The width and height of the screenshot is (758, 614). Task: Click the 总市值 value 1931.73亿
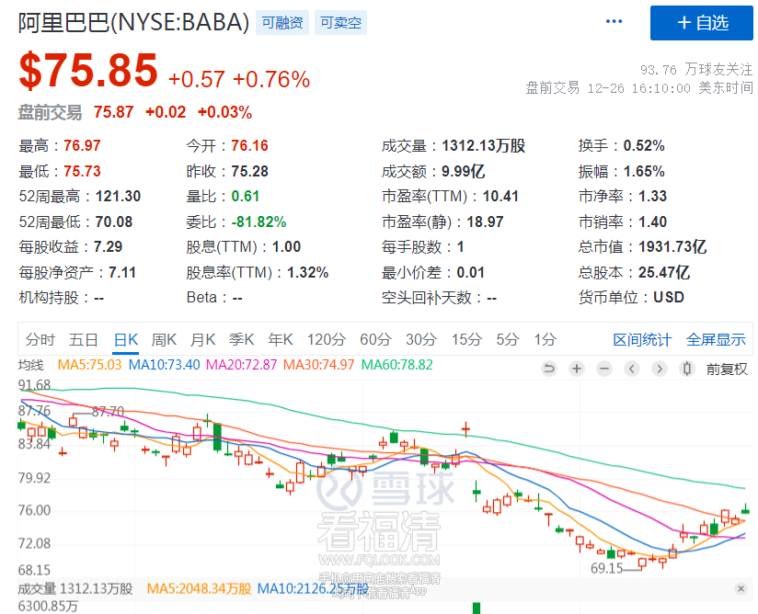pyautogui.click(x=672, y=247)
